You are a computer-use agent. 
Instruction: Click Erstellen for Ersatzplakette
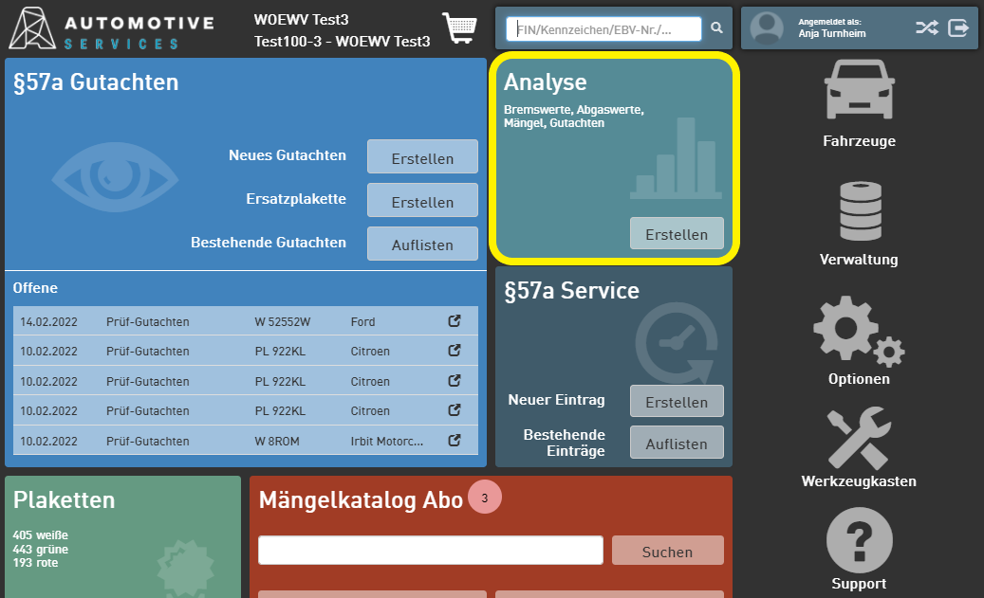click(422, 201)
